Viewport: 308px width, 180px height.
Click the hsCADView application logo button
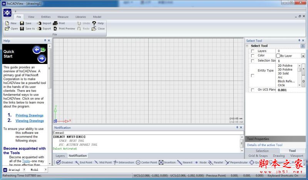7,13
